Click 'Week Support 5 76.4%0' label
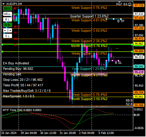146x137 pixels. coord(89,95)
